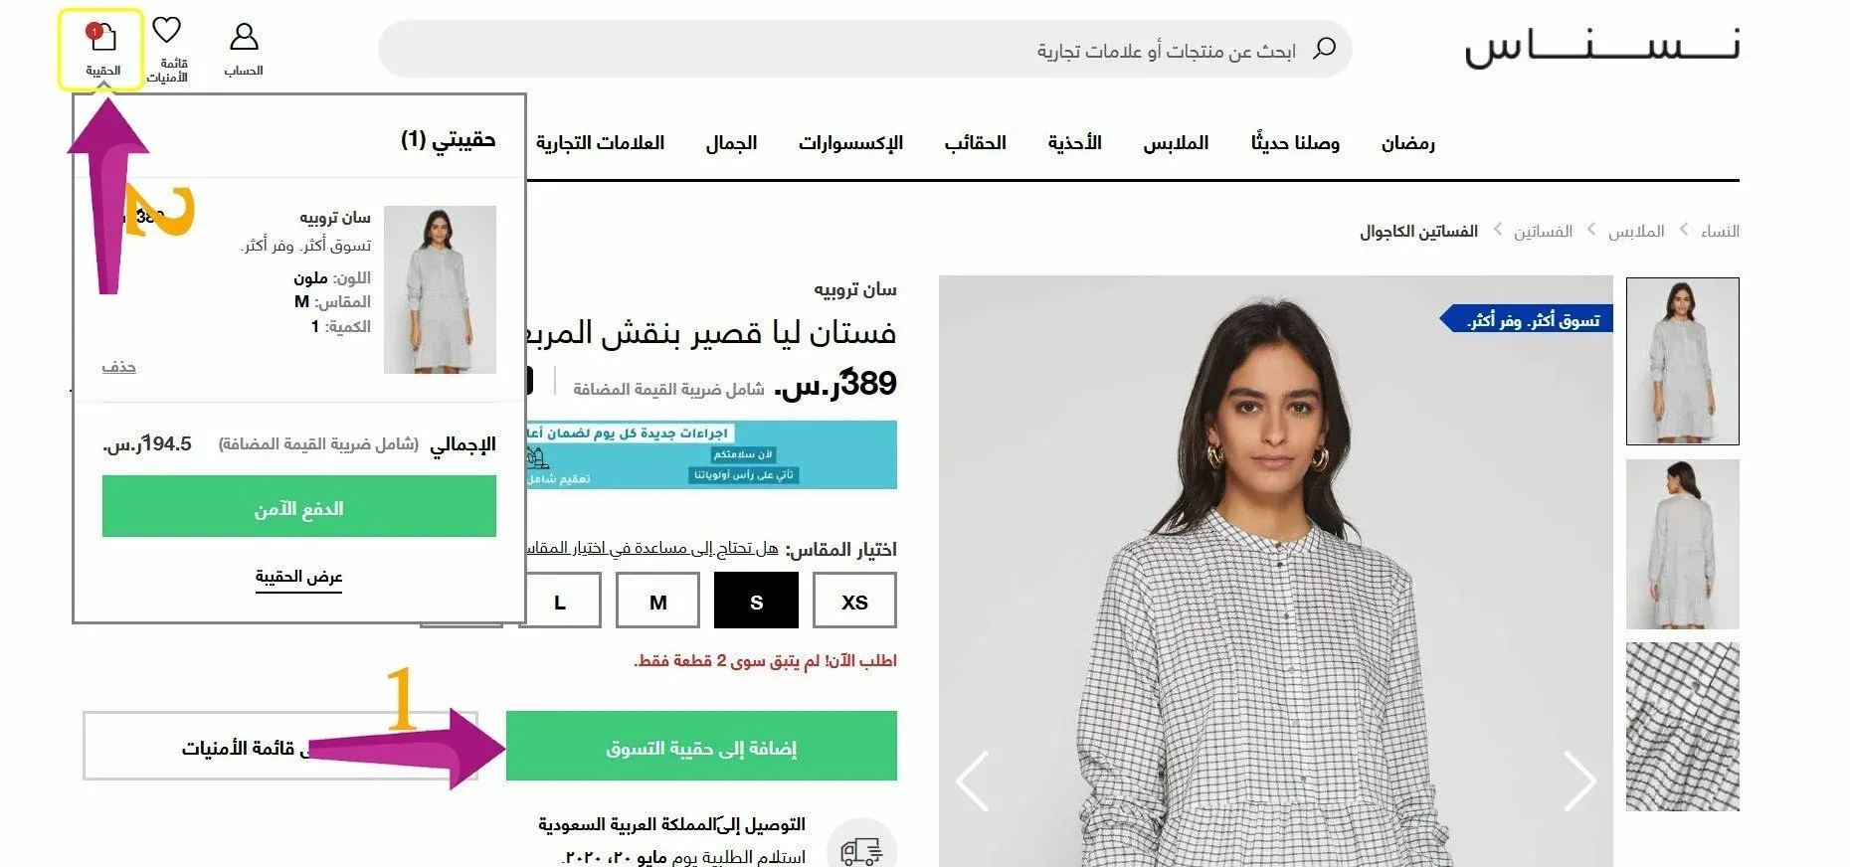
Task: Show next product image with right arrow
Action: click(x=1579, y=781)
